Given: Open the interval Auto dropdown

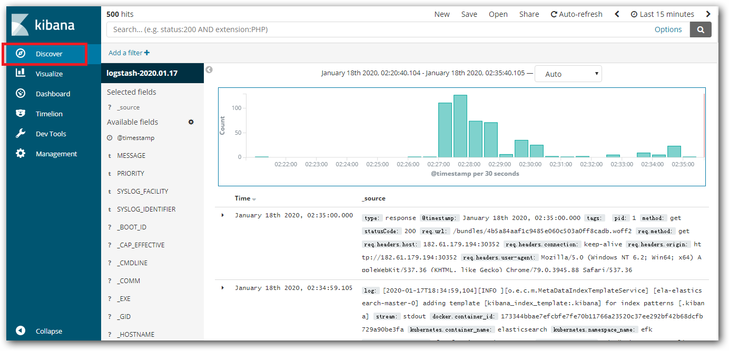Looking at the screenshot, I should [x=568, y=74].
